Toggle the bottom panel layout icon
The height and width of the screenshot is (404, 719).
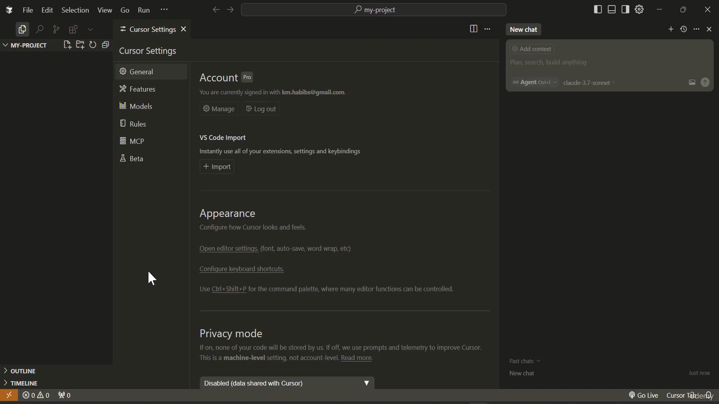(x=612, y=10)
